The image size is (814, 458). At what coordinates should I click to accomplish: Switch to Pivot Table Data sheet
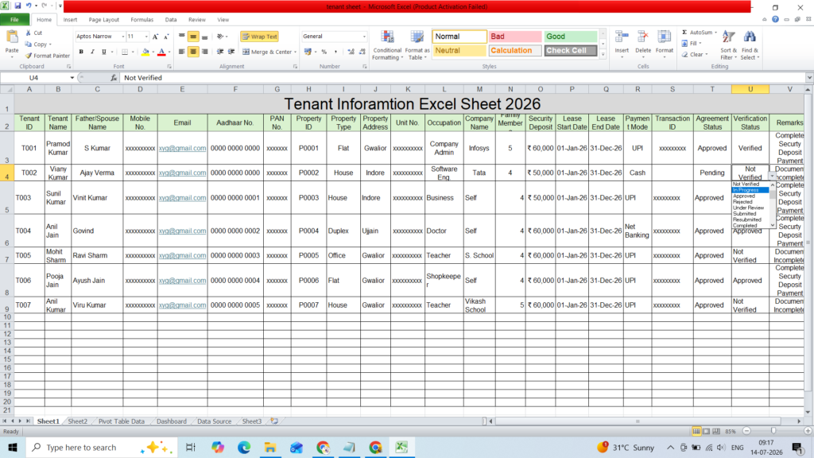click(x=122, y=421)
